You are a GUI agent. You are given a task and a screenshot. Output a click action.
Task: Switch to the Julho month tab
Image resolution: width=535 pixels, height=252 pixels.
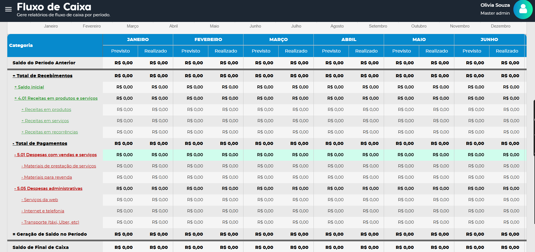point(296,26)
